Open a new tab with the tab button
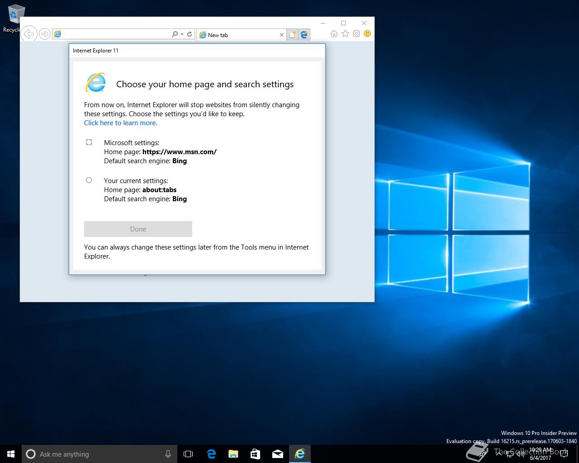Viewport: 579px width, 463px height. [x=293, y=34]
